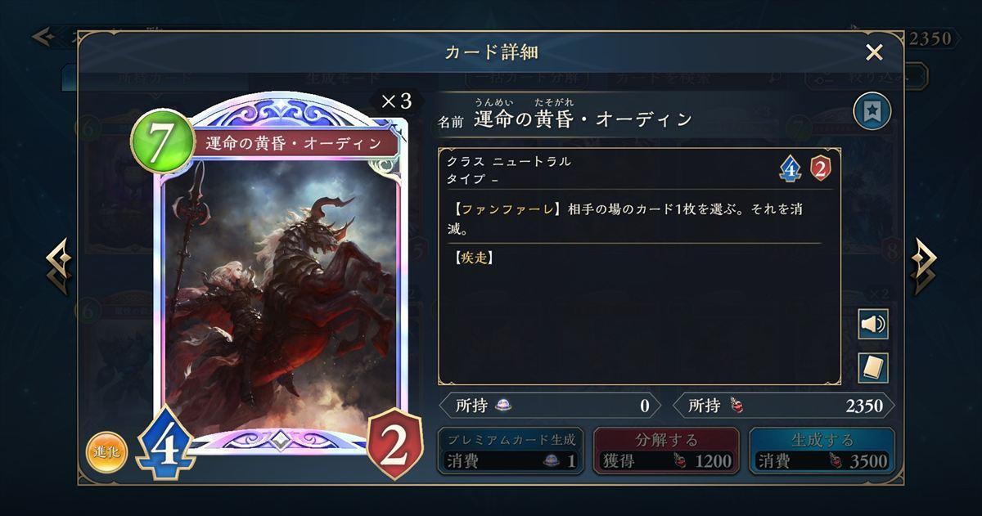
Task: Click the premium orb 所持 0 counter
Action: [550, 406]
